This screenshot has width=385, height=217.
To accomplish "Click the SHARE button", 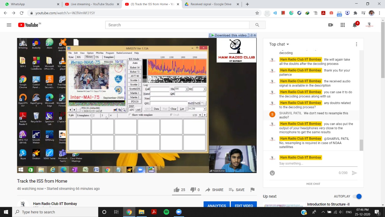I will [x=214, y=190].
